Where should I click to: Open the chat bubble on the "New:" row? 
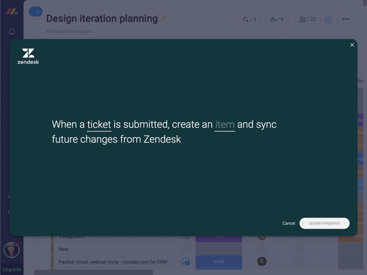coord(185,249)
